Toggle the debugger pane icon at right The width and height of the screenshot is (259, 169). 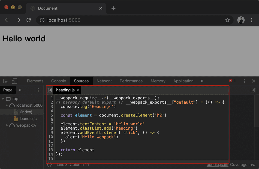pyautogui.click(x=253, y=90)
